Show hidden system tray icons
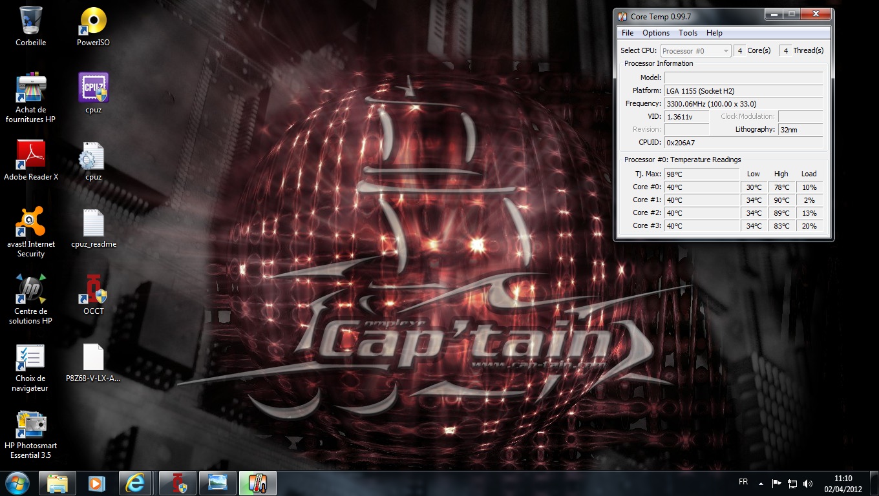 (x=761, y=484)
